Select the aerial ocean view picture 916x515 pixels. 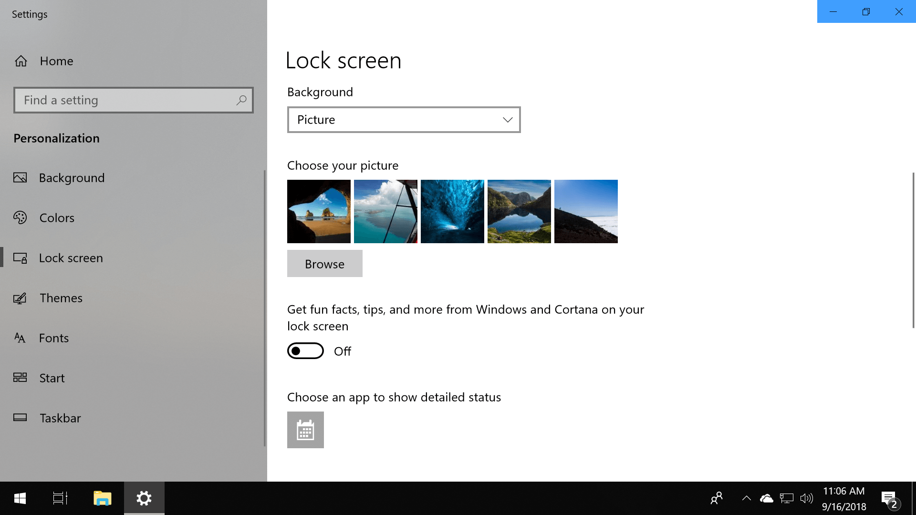point(385,211)
